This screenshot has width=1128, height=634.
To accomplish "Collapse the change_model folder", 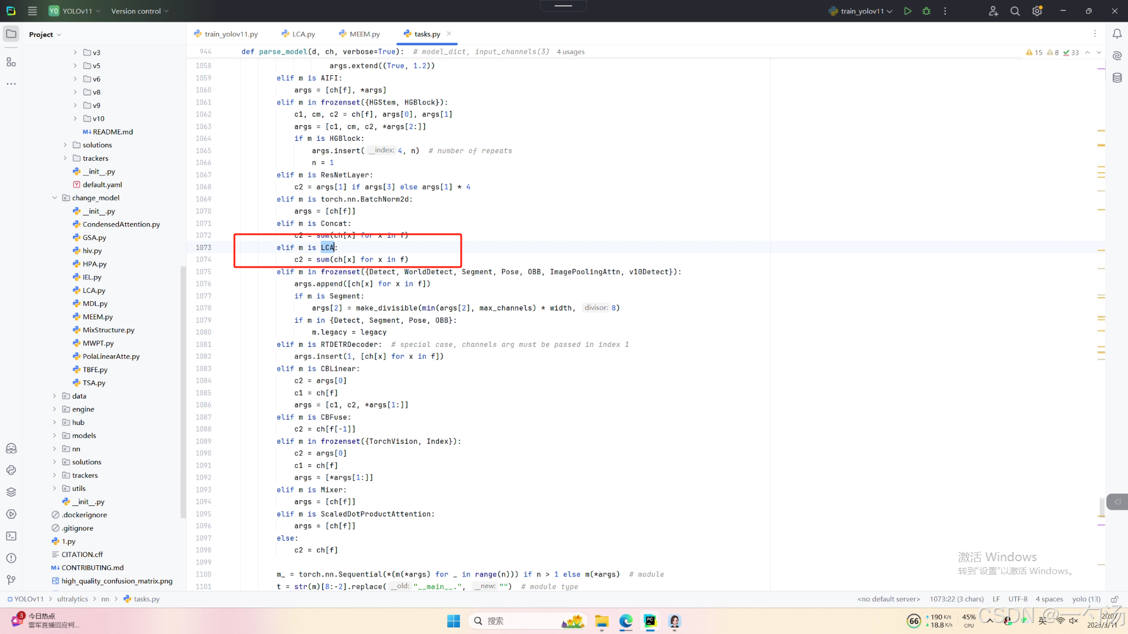I will point(55,198).
